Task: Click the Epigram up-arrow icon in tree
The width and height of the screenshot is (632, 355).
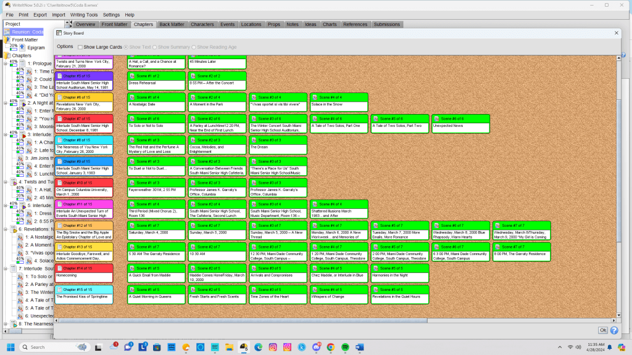Action: 22,47
